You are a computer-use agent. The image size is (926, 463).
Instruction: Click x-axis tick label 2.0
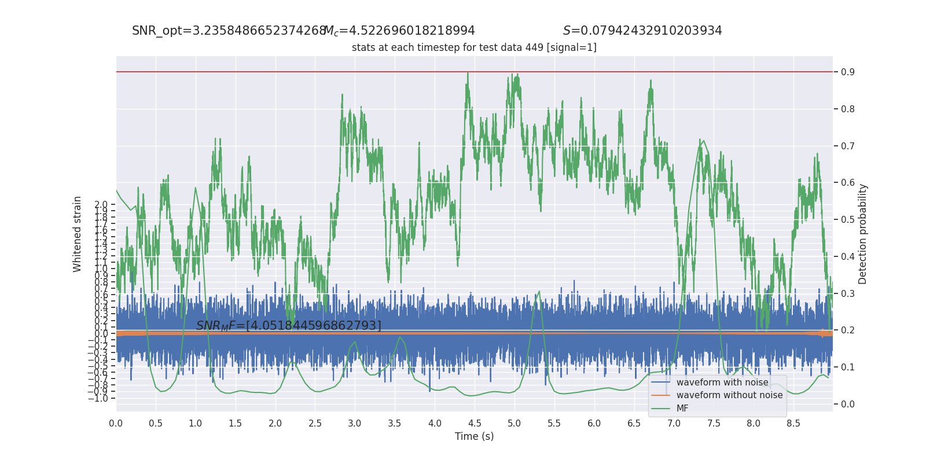click(x=275, y=424)
